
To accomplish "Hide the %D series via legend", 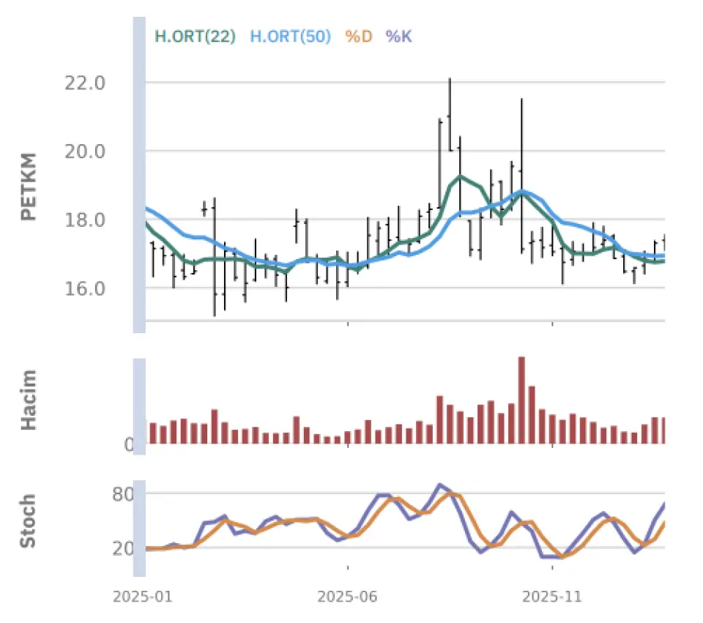I will pos(359,36).
